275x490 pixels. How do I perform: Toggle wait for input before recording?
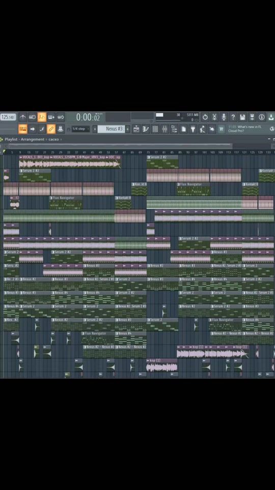(x=32, y=117)
